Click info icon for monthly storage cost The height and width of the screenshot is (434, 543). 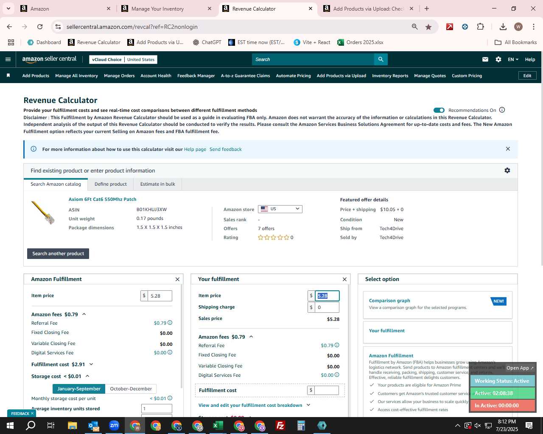pos(170,398)
